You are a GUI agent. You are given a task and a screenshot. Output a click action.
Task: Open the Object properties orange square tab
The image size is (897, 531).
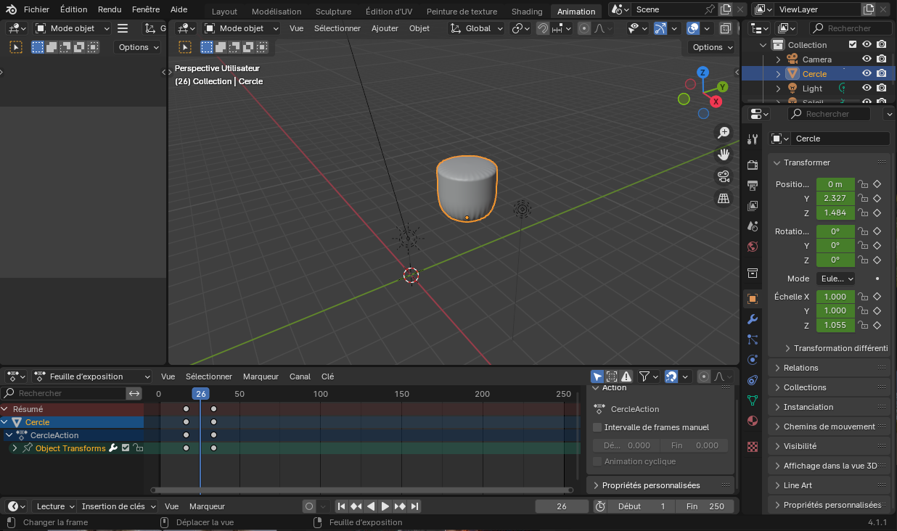coord(753,299)
